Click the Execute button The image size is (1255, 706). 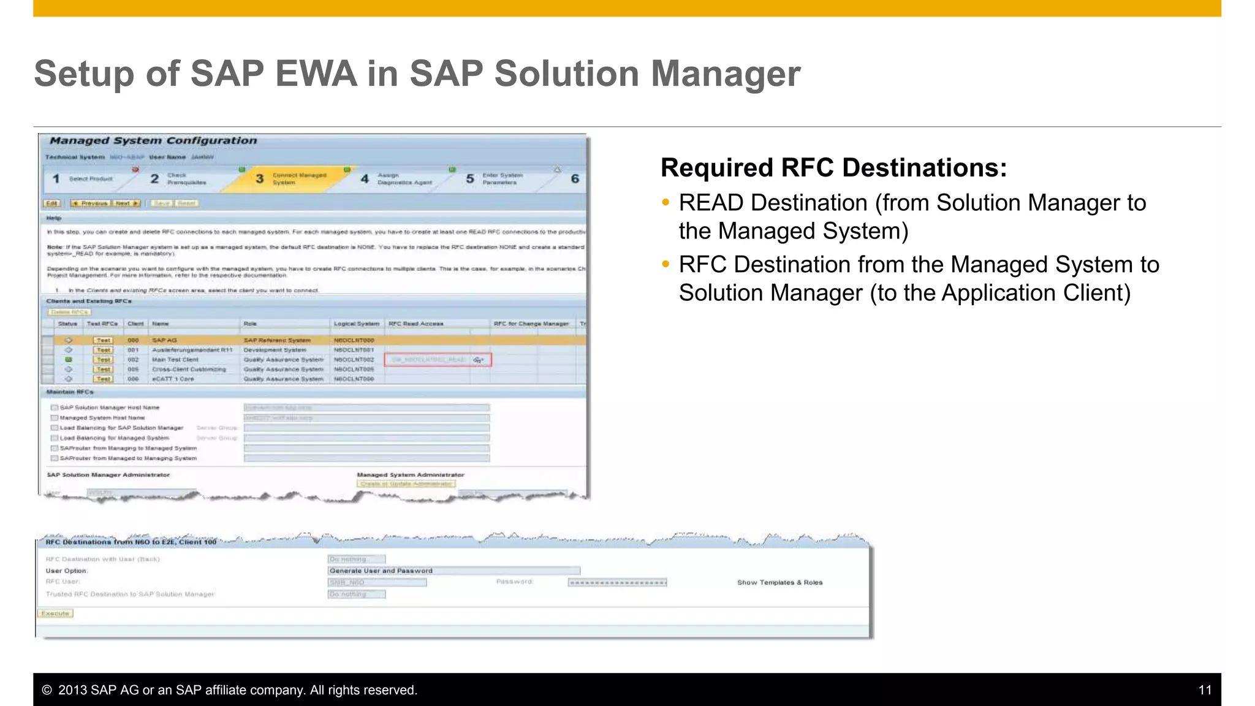click(56, 613)
